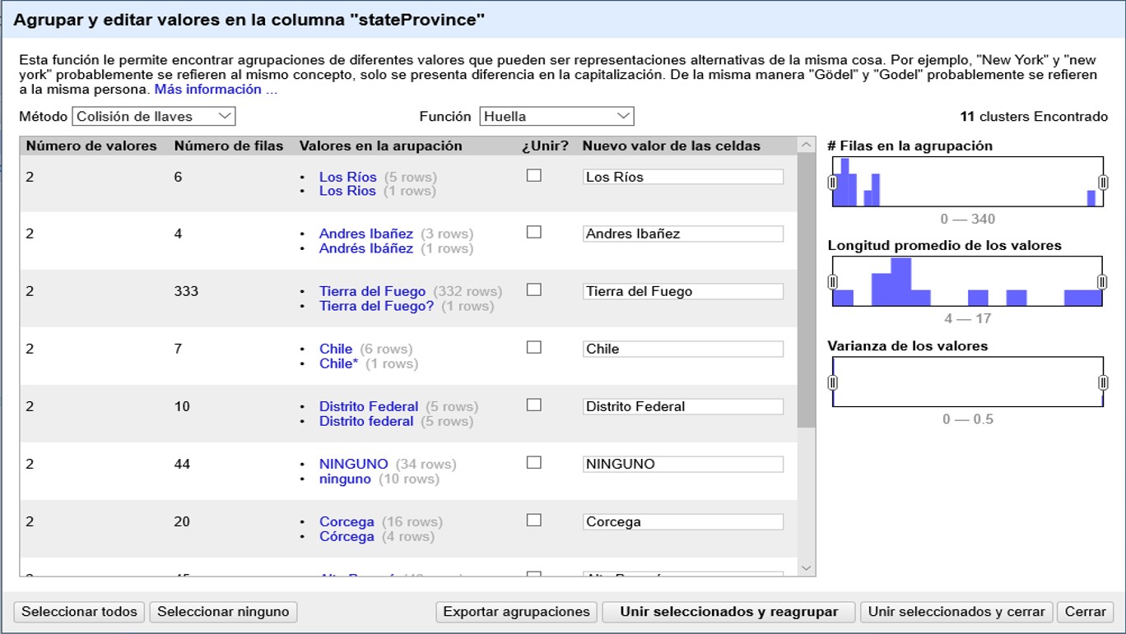This screenshot has width=1126, height=634.
Task: Click the cluster table scrollbar thumb
Action: click(806, 290)
